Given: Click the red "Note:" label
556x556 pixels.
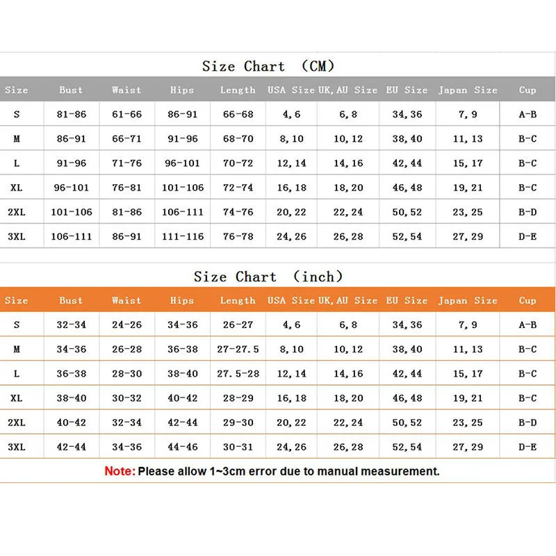Looking at the screenshot, I should tap(120, 471).
